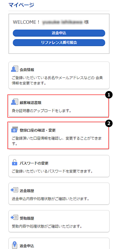Open the パスワードの変更 title
This screenshot has height=249, width=118.
tap(34, 163)
